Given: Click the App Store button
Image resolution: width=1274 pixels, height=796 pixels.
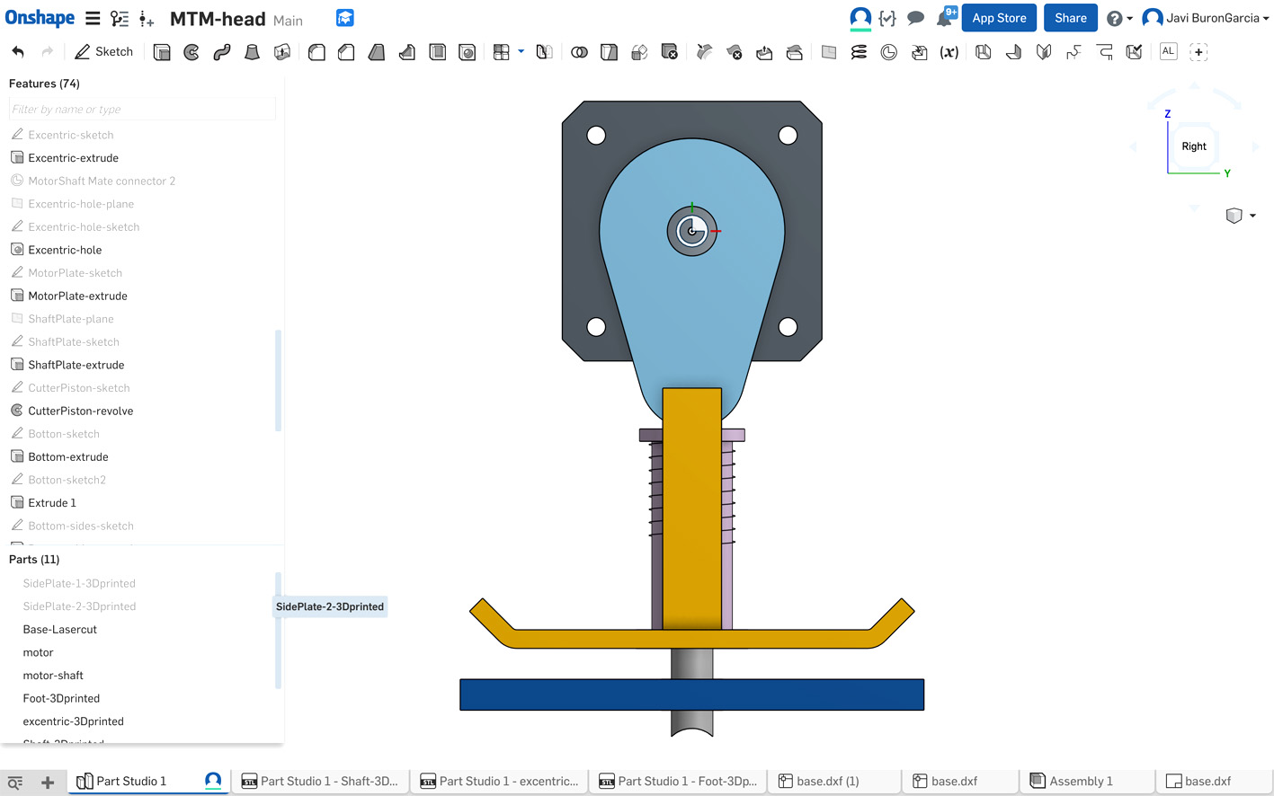Looking at the screenshot, I should 999,18.
